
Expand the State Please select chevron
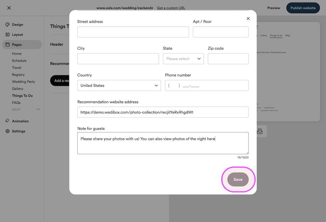(200, 59)
